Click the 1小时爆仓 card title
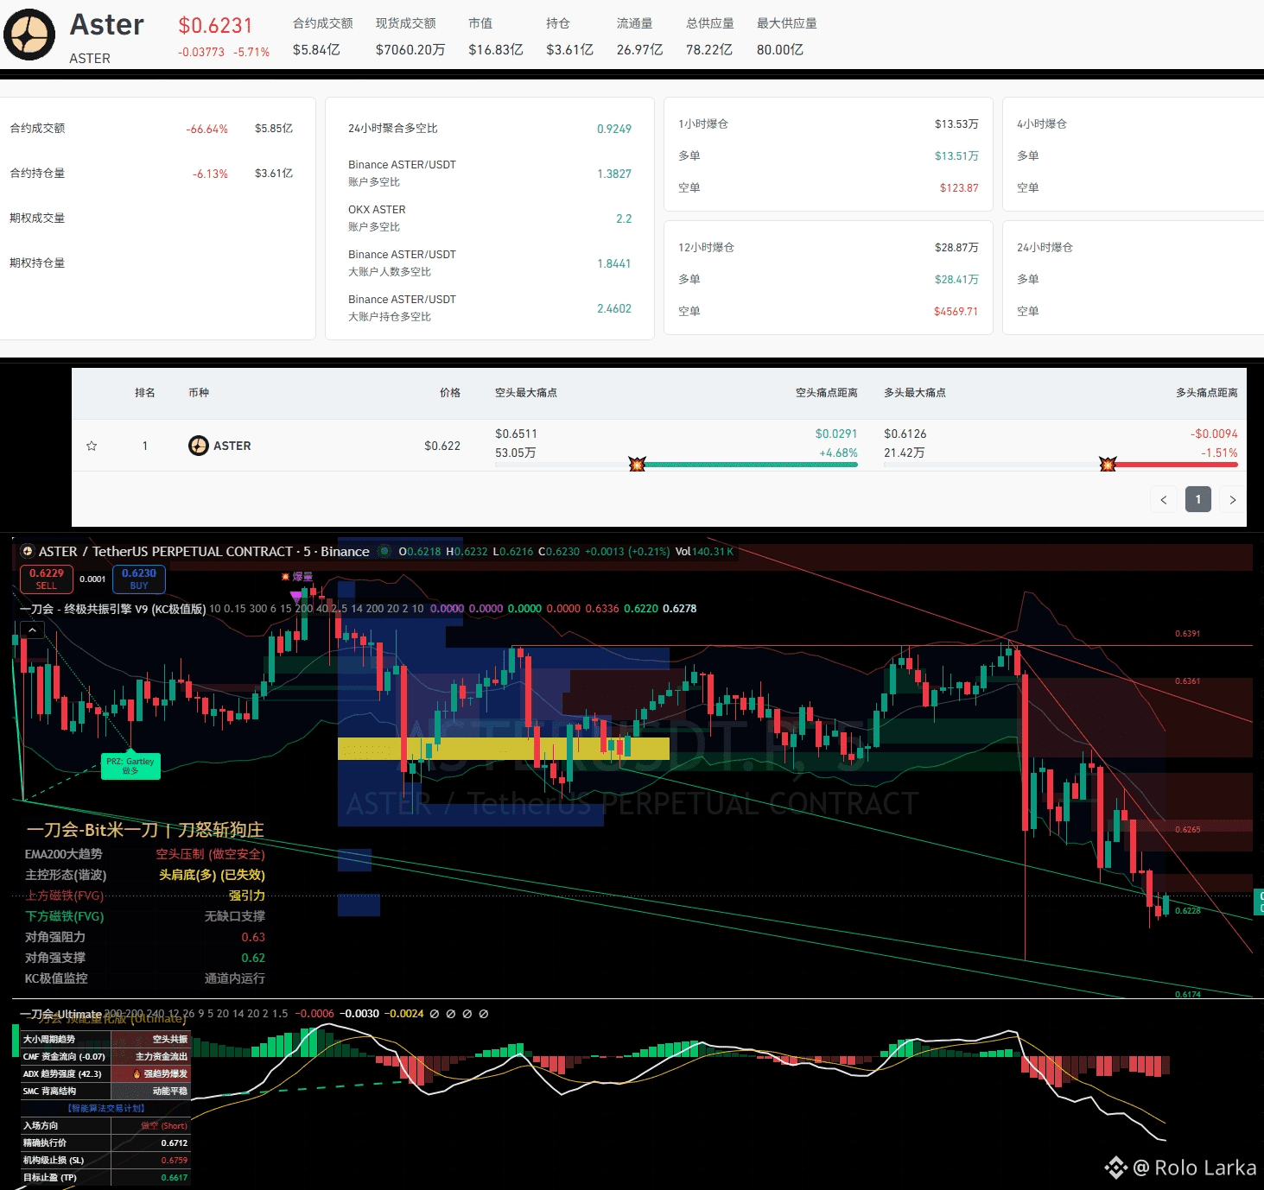This screenshot has width=1264, height=1190. point(703,124)
